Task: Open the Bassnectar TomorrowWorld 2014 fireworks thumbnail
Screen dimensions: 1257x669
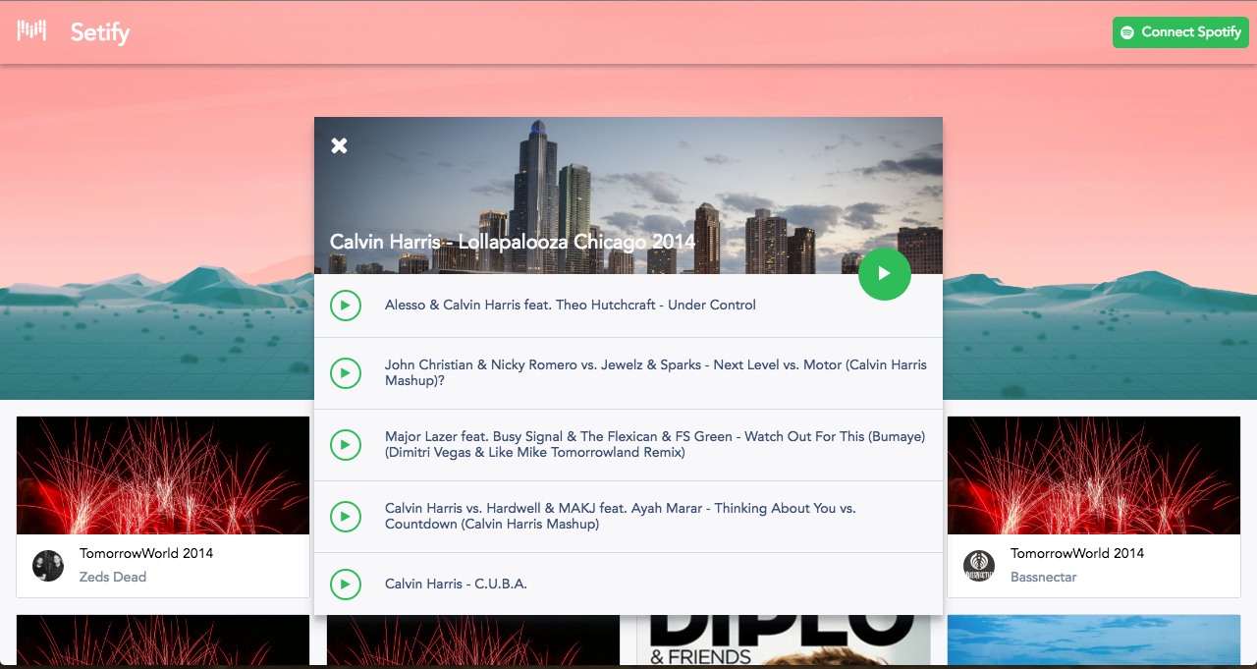Action: point(1094,475)
